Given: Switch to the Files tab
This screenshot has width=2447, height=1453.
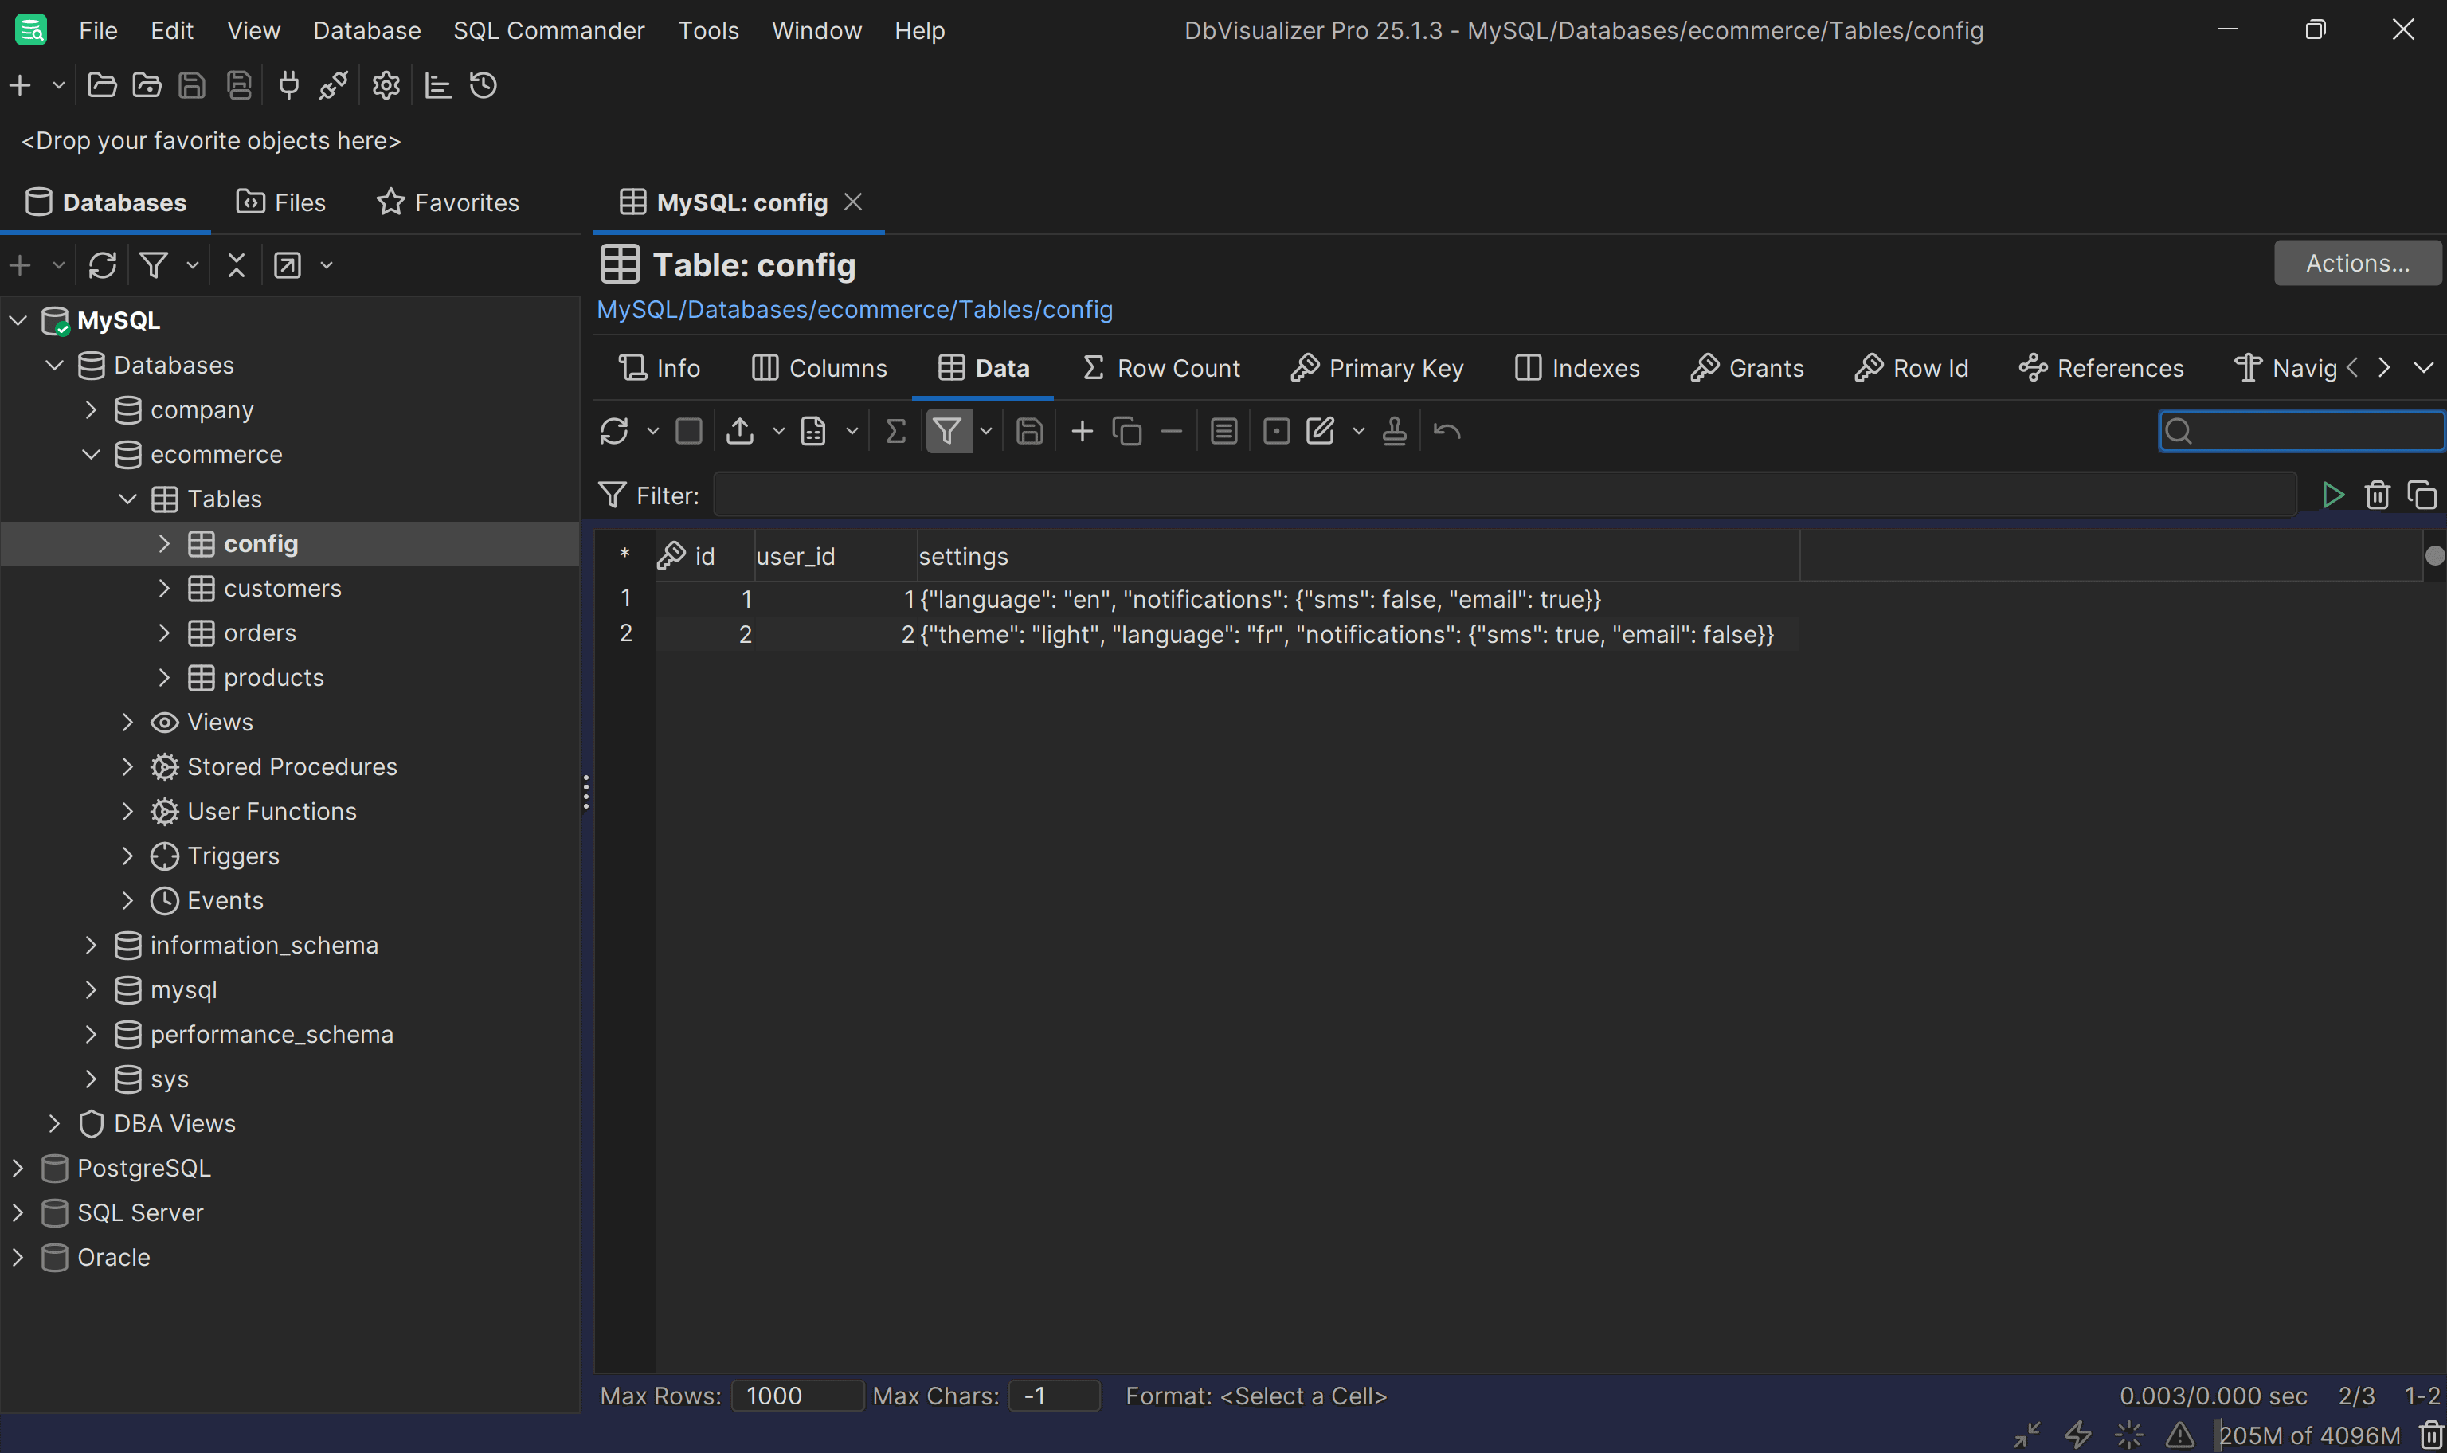Looking at the screenshot, I should 281,202.
